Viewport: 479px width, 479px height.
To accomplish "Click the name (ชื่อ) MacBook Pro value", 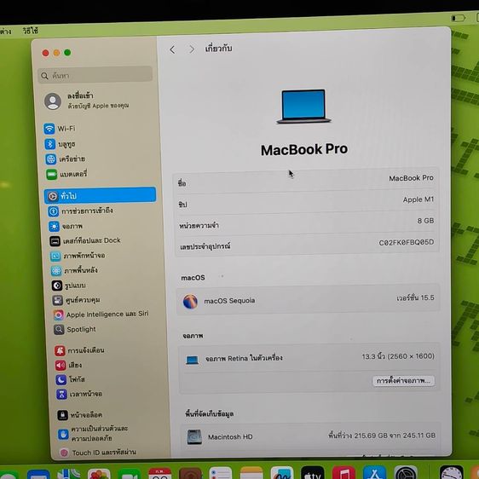I will (x=411, y=178).
